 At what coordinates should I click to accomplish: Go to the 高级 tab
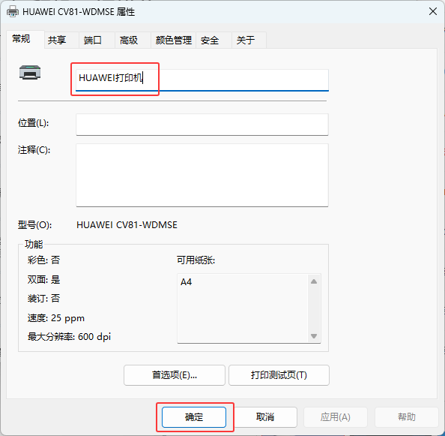coord(133,40)
